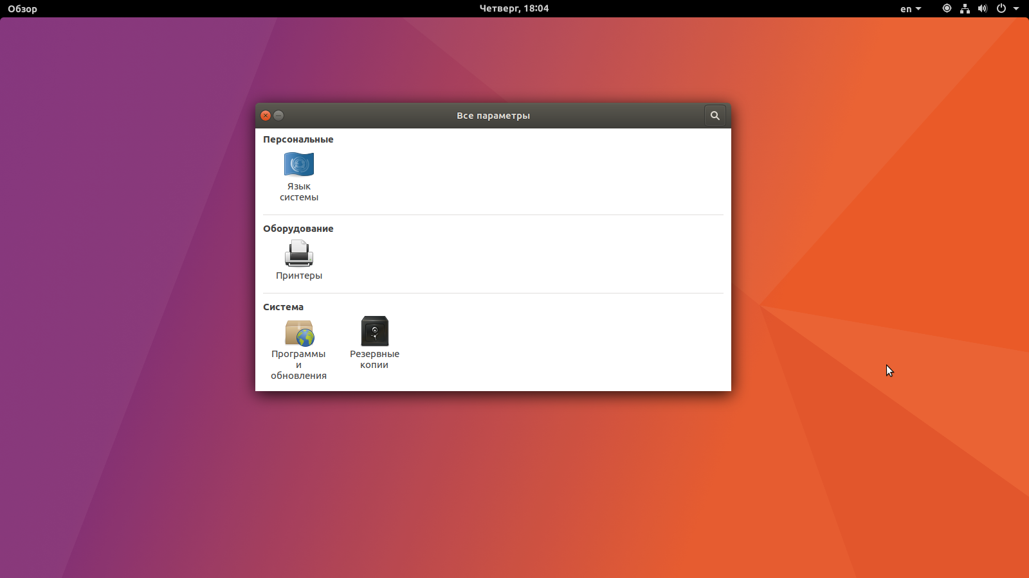This screenshot has height=578, width=1029.
Task: Click the Резервные копии safe icon thumbnail
Action: pos(375,330)
